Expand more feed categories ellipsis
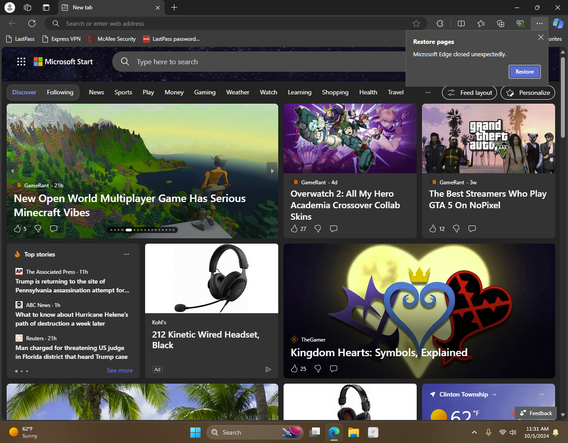The width and height of the screenshot is (568, 443). click(x=428, y=93)
